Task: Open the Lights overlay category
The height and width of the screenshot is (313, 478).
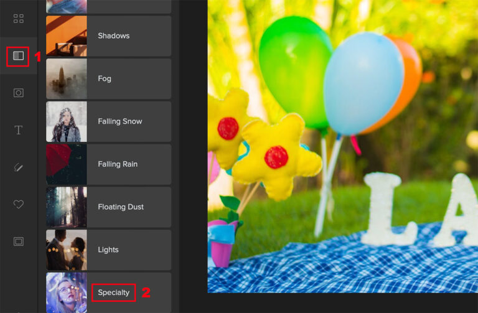Action: click(x=108, y=250)
